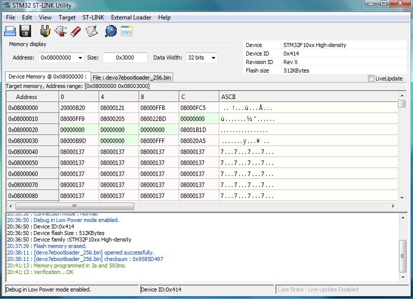The image size is (413, 299).
Task: Click the Address input field
Action: pyautogui.click(x=58, y=57)
